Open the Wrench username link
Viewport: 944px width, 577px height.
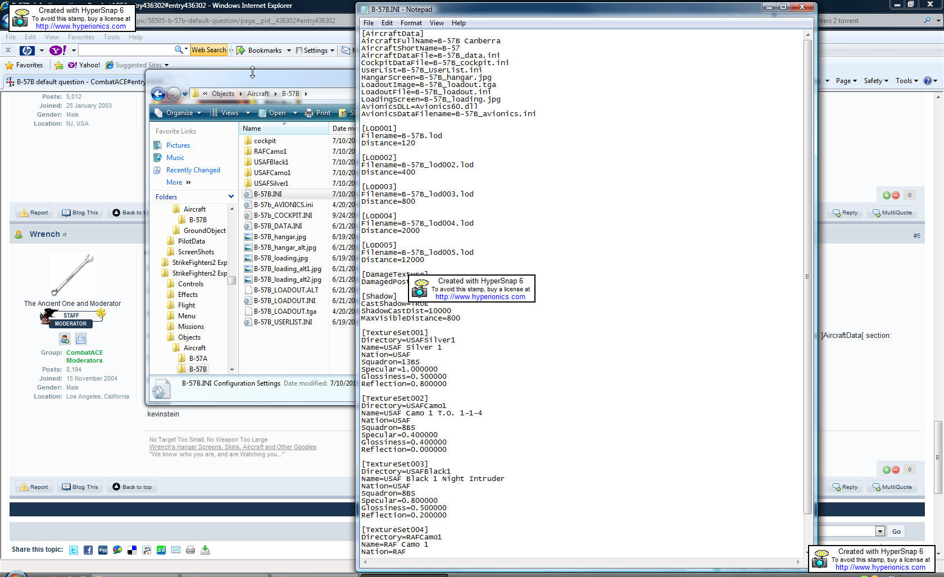click(45, 235)
